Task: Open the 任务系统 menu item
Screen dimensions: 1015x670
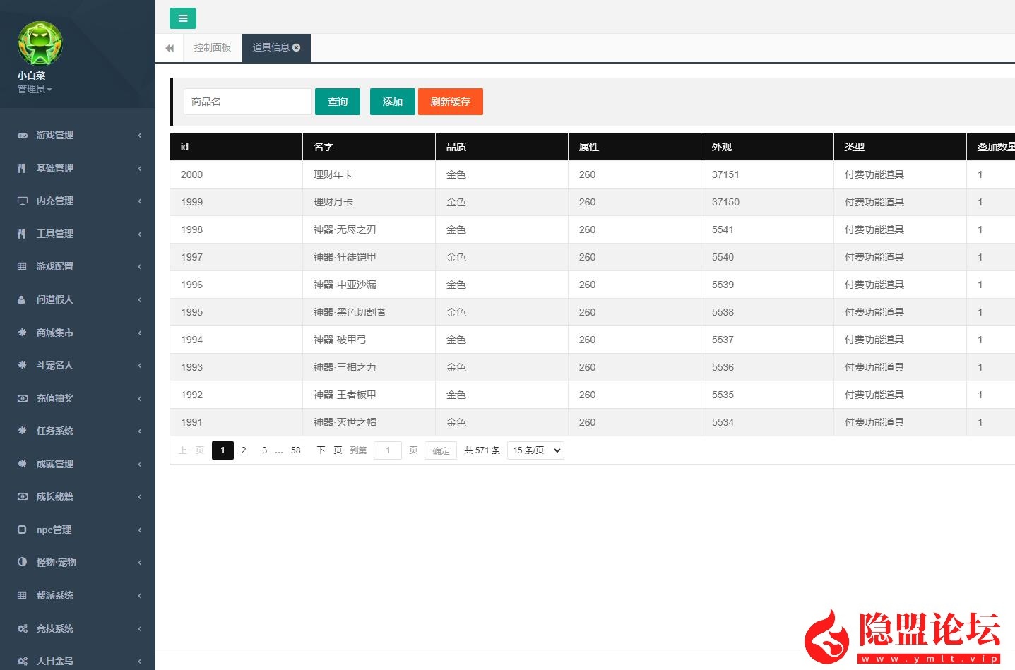Action: pyautogui.click(x=77, y=431)
